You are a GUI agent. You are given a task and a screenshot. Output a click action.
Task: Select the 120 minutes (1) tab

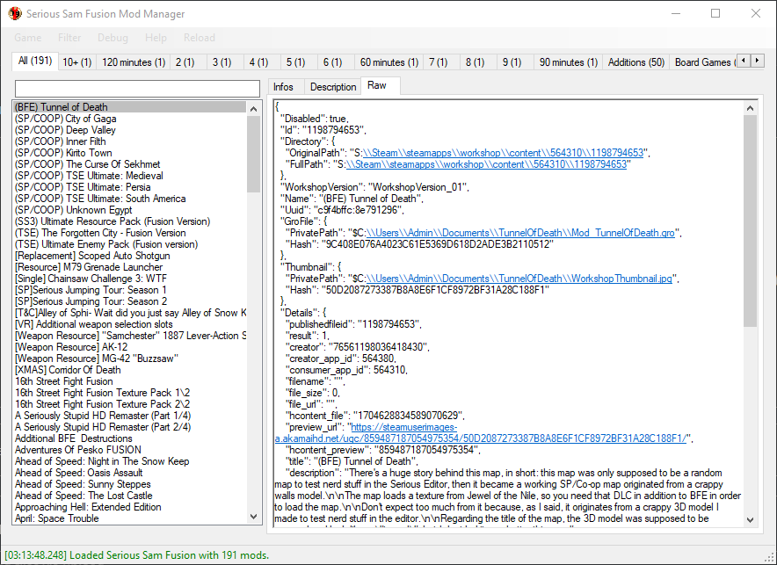click(134, 62)
